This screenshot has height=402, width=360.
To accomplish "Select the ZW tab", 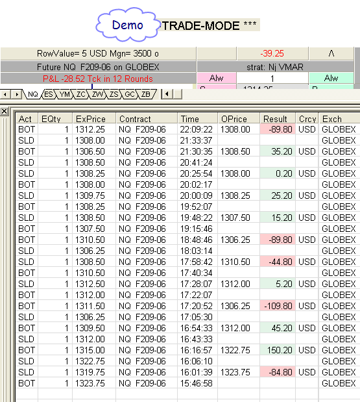I will click(97, 94).
